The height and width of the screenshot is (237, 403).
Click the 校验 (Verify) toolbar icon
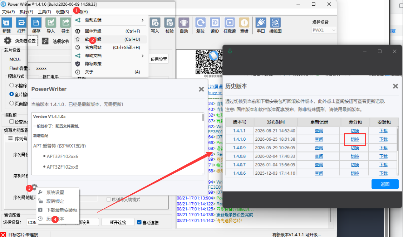click(x=169, y=23)
